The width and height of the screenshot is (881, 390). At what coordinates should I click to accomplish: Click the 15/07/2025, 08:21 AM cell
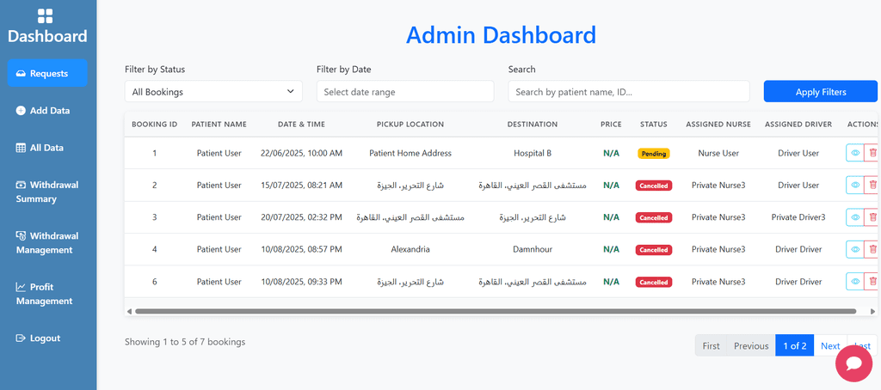pos(302,186)
